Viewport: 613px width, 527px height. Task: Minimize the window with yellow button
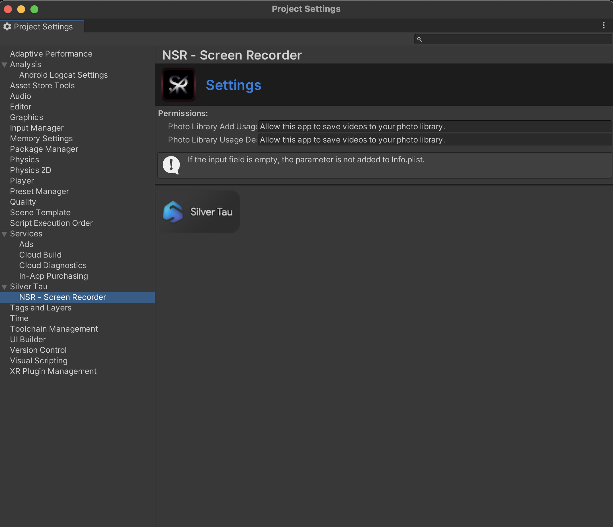[21, 9]
